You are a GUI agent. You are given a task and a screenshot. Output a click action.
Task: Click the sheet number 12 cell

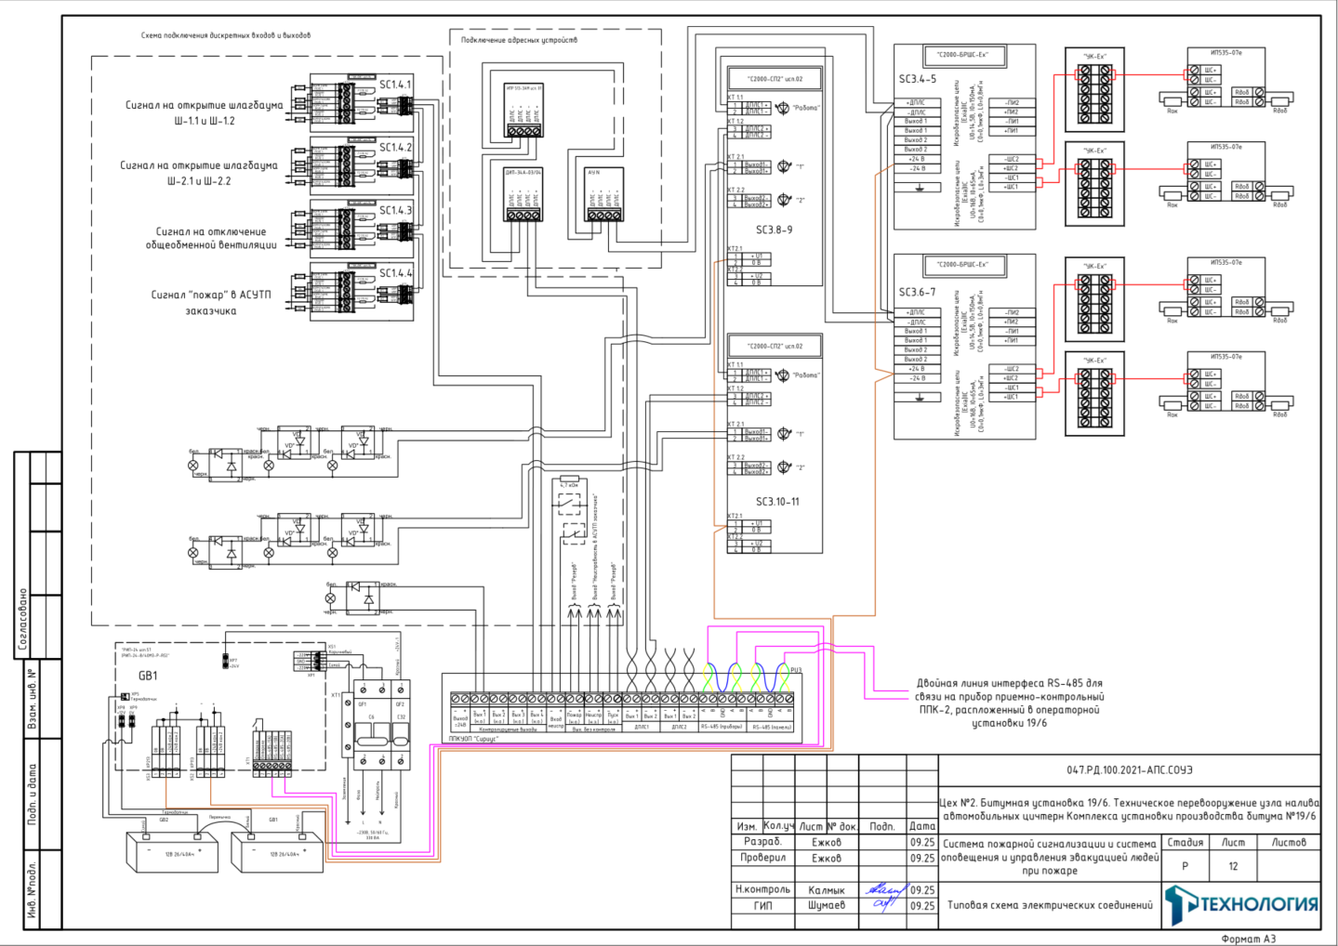pos(1233,866)
